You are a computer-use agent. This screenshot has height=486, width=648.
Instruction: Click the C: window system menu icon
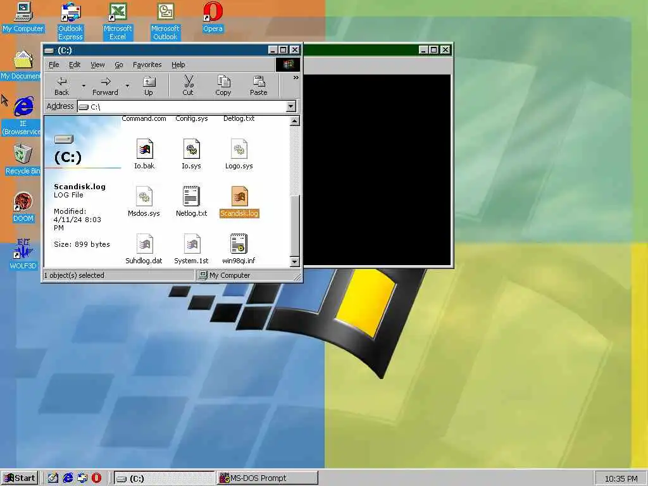pyautogui.click(x=49, y=51)
